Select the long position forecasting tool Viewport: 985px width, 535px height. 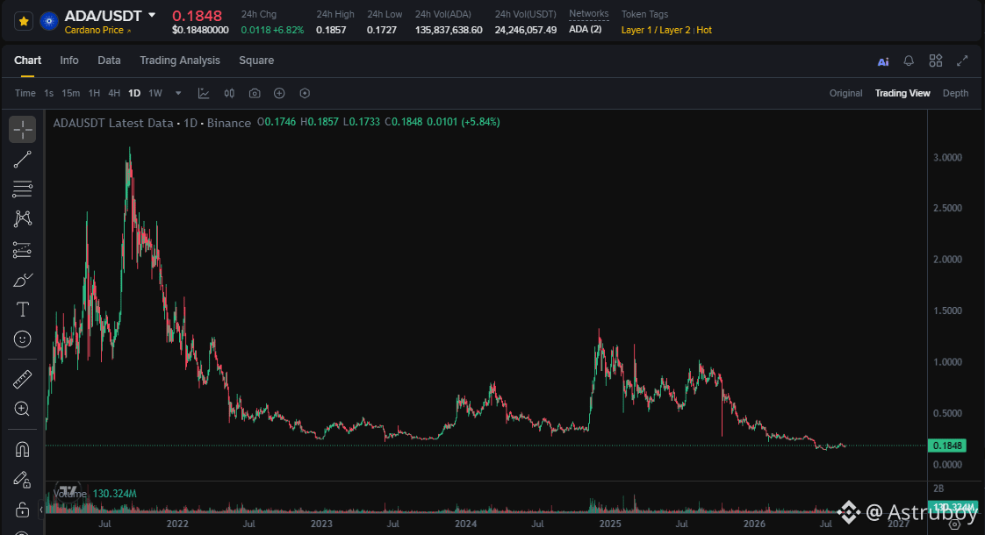click(23, 249)
